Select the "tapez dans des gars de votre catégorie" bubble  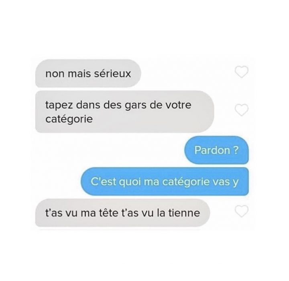[124, 112]
